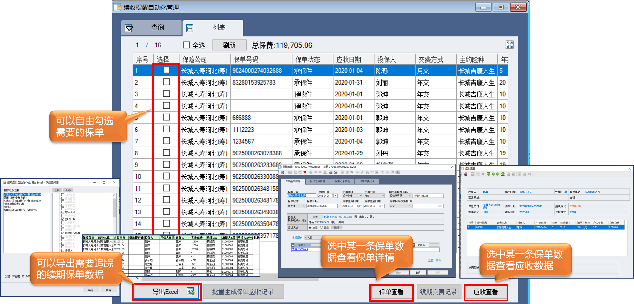Click the fullscreen expand icon above the table
The width and height of the screenshot is (634, 304).
pyautogui.click(x=509, y=45)
